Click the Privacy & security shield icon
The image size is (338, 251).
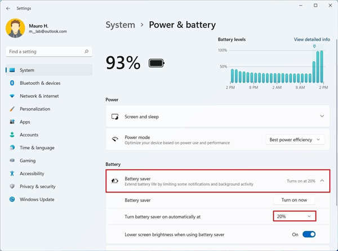12,186
